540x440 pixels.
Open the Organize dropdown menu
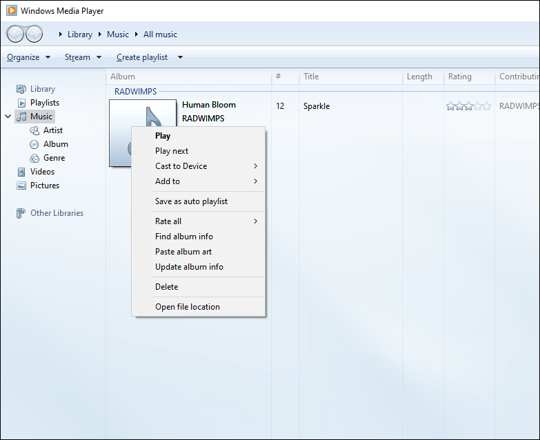28,57
